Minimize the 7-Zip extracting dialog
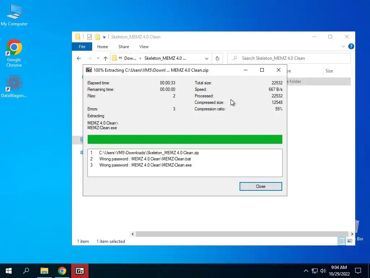 click(x=245, y=70)
